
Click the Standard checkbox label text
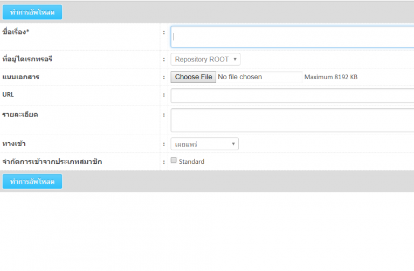pos(191,161)
